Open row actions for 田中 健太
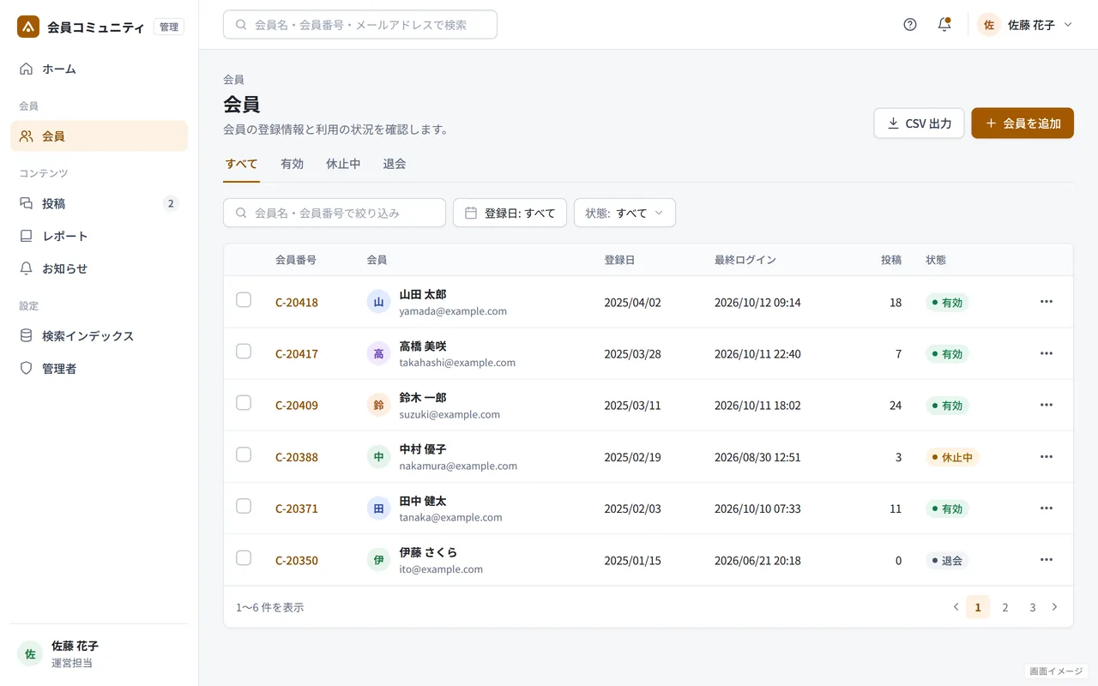The height and width of the screenshot is (686, 1098). coord(1047,508)
